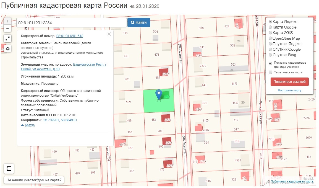Click parcel label 474
319x188 pixels.
pyautogui.click(x=157, y=55)
